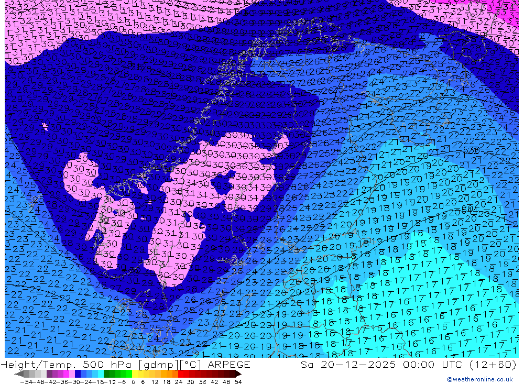Click the gray left arrow of color scale

[19, 374]
